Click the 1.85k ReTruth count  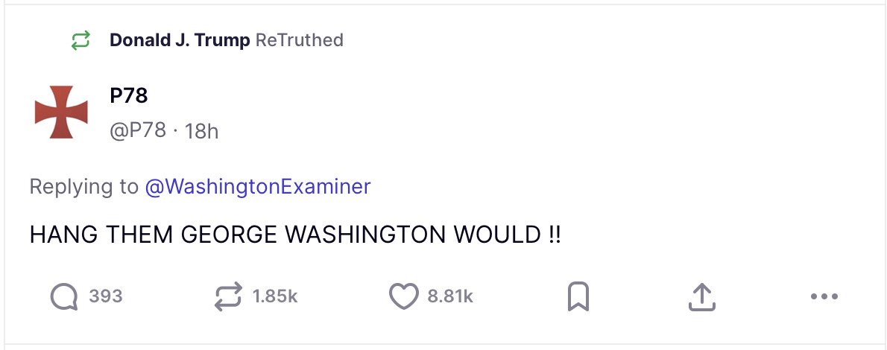tap(274, 297)
